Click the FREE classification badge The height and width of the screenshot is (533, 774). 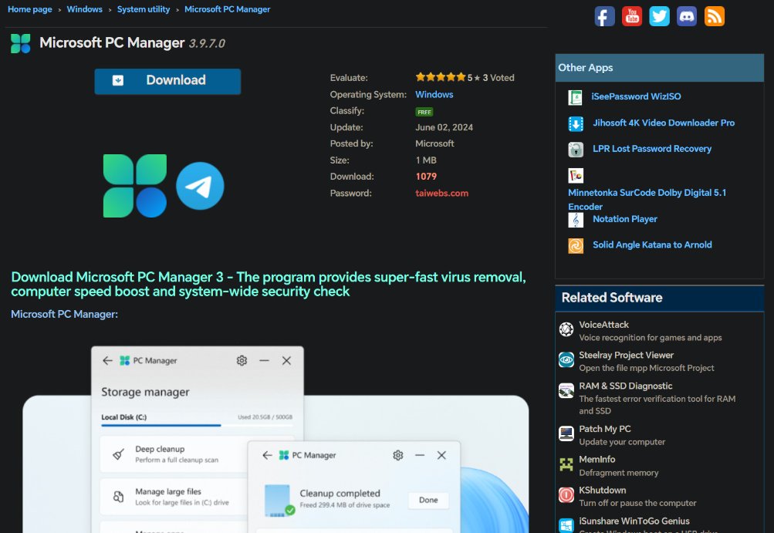pos(424,112)
